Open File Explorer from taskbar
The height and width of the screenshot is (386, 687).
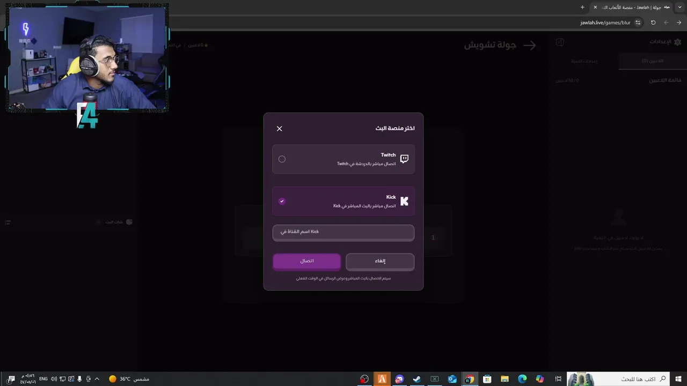[505, 379]
